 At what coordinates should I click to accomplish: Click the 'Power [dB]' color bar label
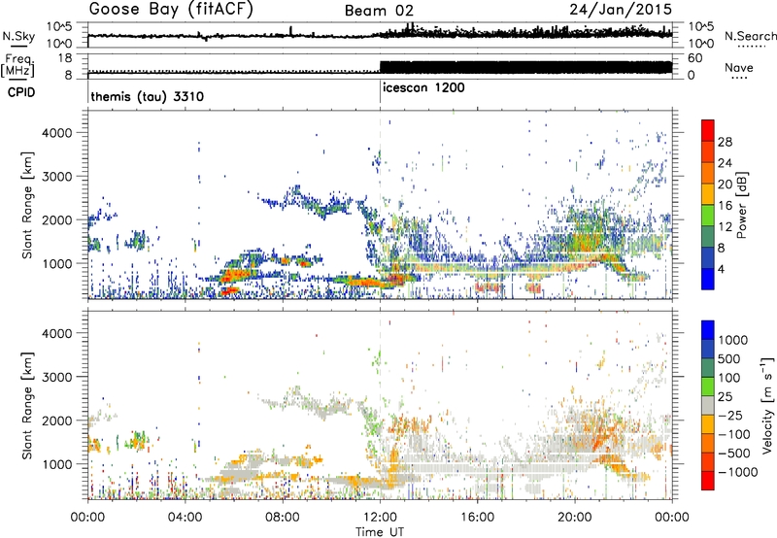741,205
